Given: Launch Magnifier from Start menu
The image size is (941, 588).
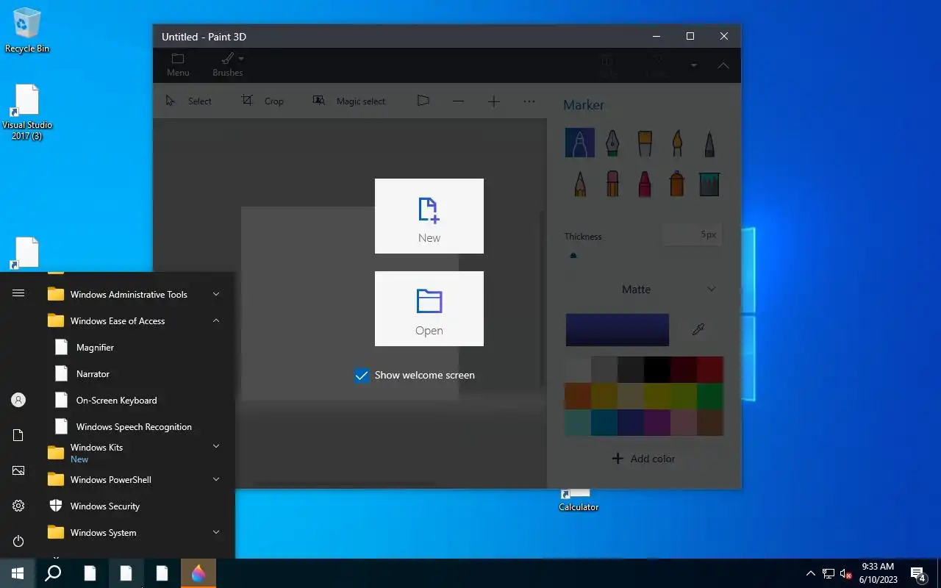Looking at the screenshot, I should coord(134,347).
